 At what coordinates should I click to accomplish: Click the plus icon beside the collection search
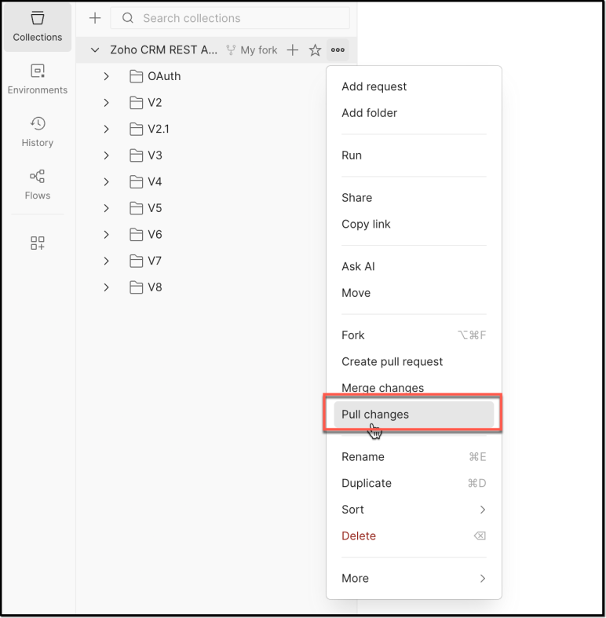[x=95, y=18]
